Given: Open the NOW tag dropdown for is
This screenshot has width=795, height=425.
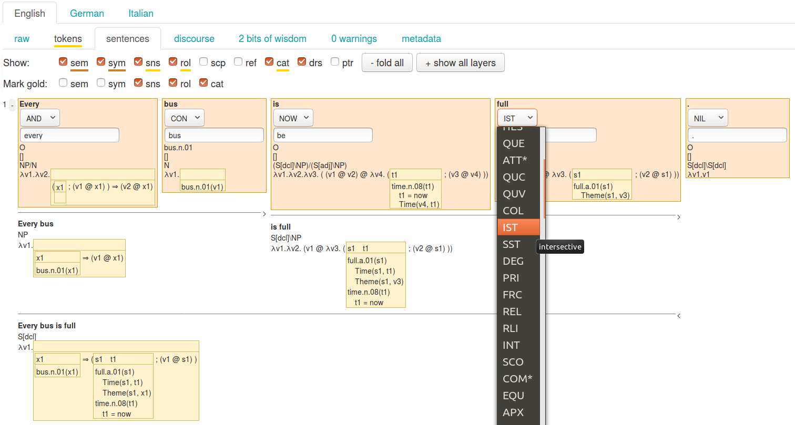Looking at the screenshot, I should tap(293, 118).
